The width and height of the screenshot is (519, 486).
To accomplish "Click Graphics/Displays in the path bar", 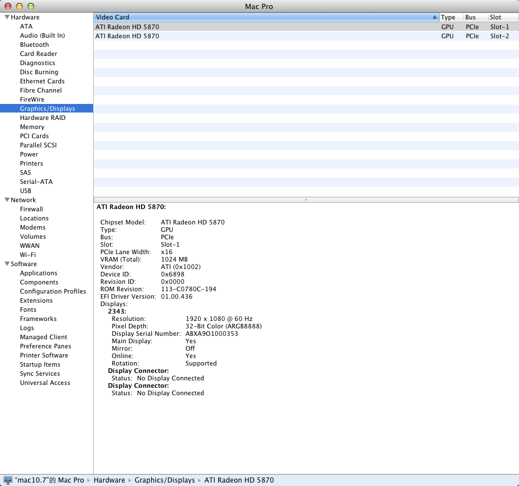I will 164,480.
